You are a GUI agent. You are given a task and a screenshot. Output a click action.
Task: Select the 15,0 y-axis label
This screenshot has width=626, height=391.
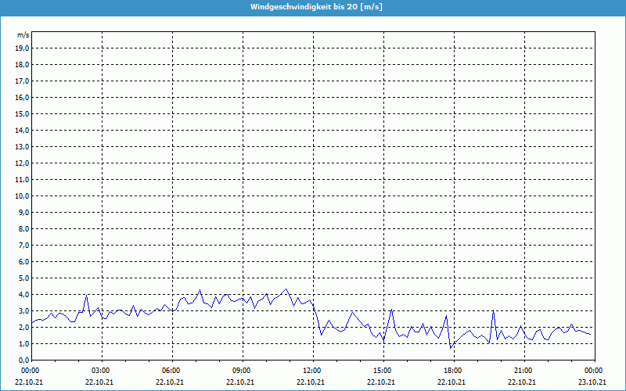point(23,113)
